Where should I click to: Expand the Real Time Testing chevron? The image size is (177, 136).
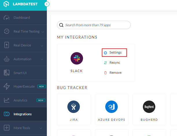click(43, 32)
